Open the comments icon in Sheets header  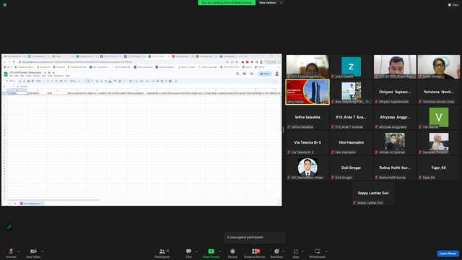coord(244,74)
